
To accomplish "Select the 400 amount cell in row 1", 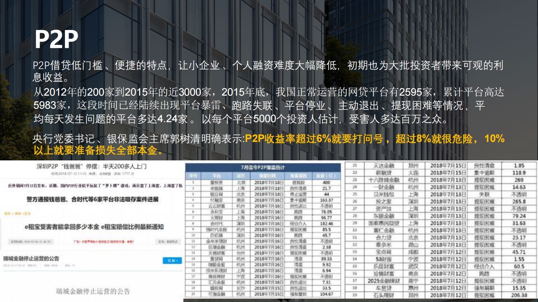I will (326, 183).
